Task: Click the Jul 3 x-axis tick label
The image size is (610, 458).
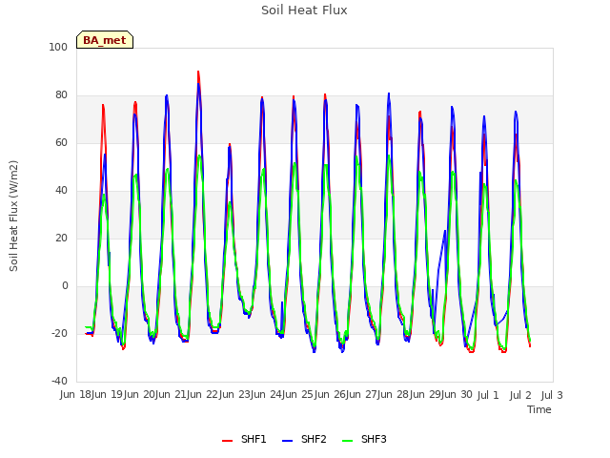Action: (552, 395)
